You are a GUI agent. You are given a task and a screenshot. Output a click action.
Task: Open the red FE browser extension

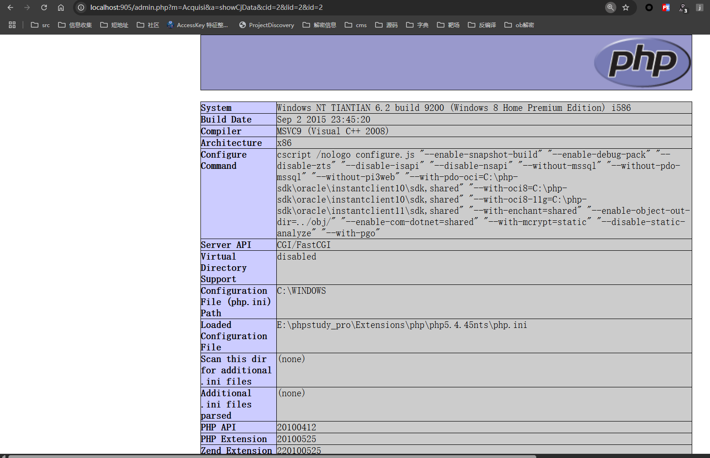coord(666,7)
